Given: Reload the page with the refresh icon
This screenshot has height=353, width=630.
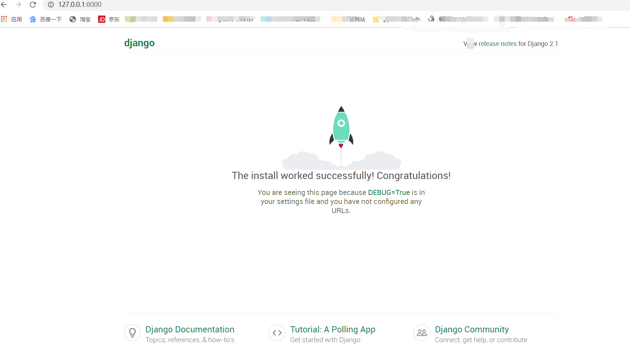Looking at the screenshot, I should click(x=33, y=5).
